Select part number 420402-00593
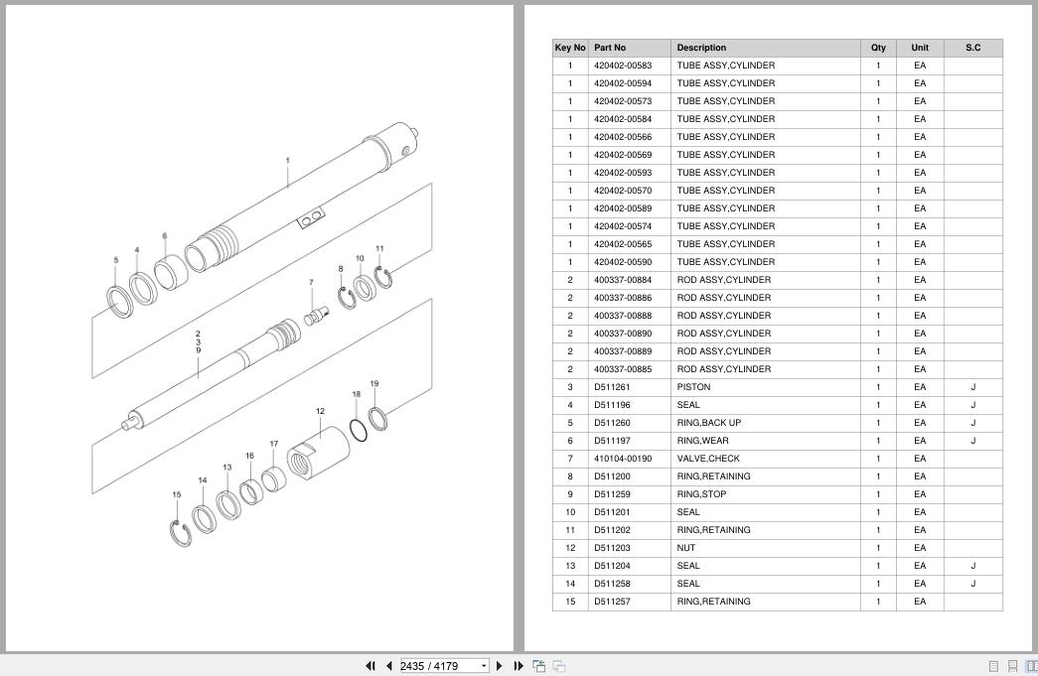This screenshot has width=1038, height=676. (x=622, y=173)
